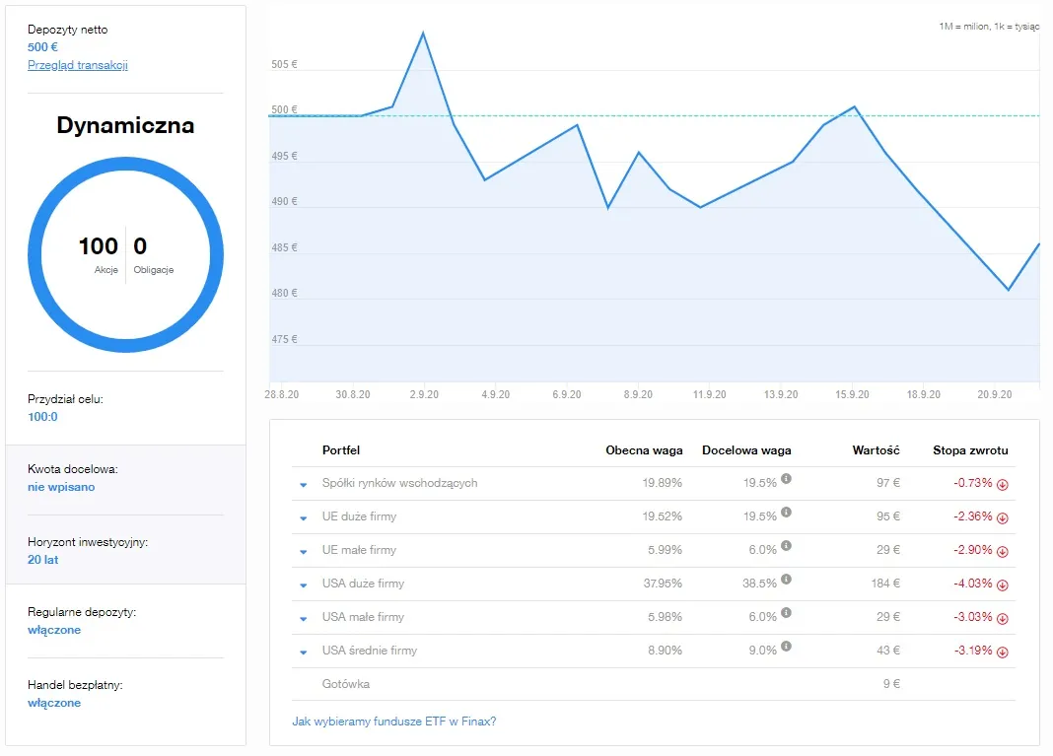This screenshot has width=1053, height=756.
Task: Click info icon on USA średnie firmy row
Action: tap(787, 646)
